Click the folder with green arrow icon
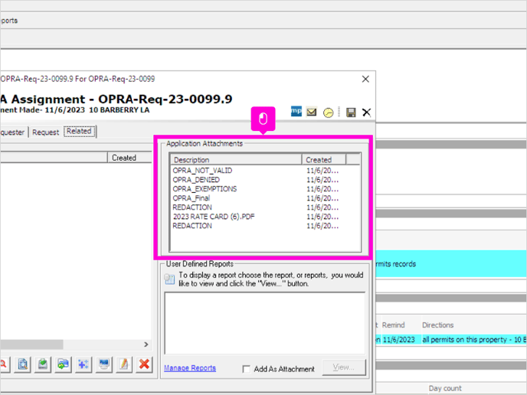The image size is (527, 395). tap(63, 364)
